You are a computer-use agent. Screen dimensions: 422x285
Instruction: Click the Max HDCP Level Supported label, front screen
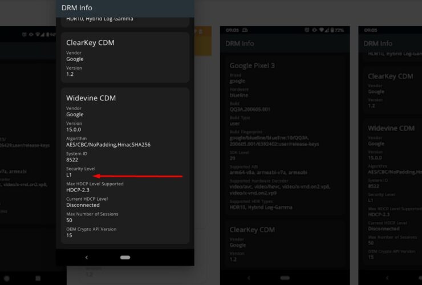pyautogui.click(x=95, y=184)
